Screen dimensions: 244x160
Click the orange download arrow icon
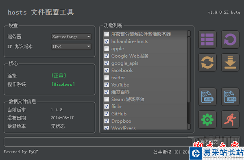point(230,63)
